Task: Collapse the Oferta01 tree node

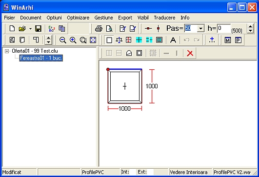Action: pos(7,51)
